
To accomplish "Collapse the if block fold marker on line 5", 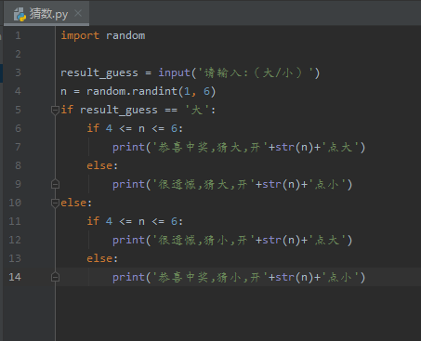I will click(x=55, y=110).
